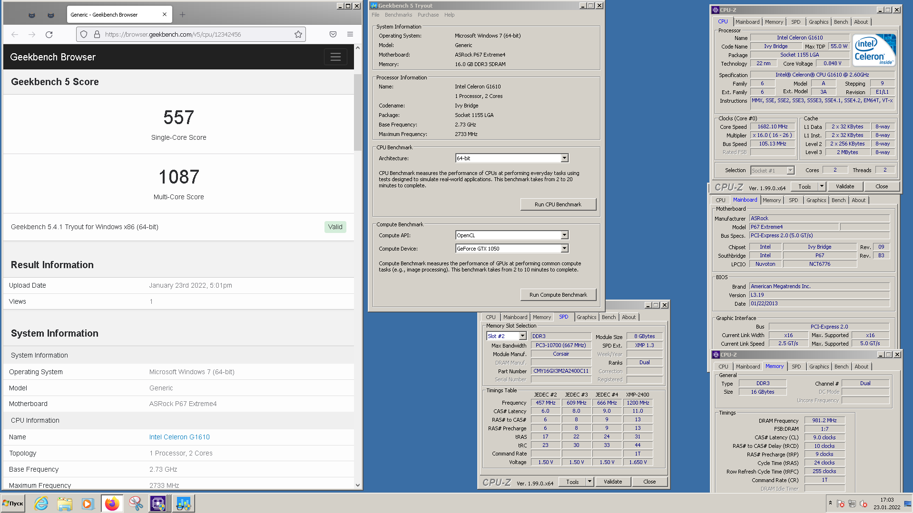Open the Pocket save icon in Firefox
The image size is (913, 513).
point(333,34)
